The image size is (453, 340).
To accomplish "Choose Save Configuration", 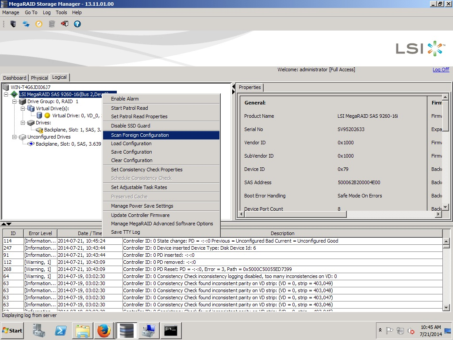I will point(161,152).
